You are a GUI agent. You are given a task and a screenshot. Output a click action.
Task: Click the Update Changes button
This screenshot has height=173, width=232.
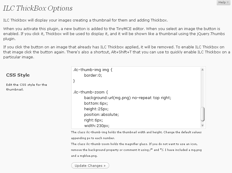90,166
